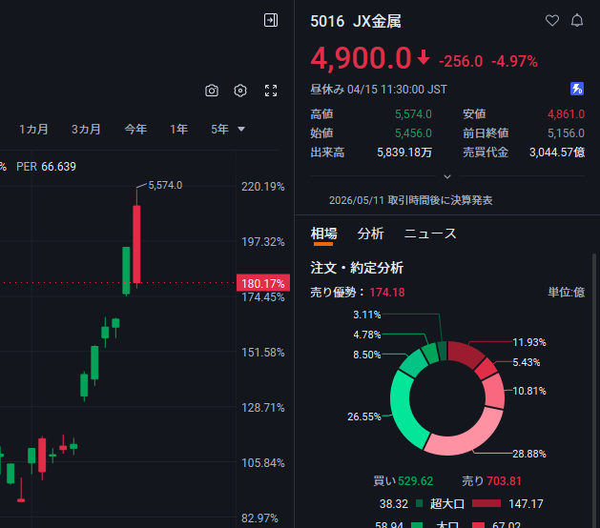Screen dimensions: 600x528
Task: Click the 26.55% buy segment of the donut
Action: coord(403,411)
